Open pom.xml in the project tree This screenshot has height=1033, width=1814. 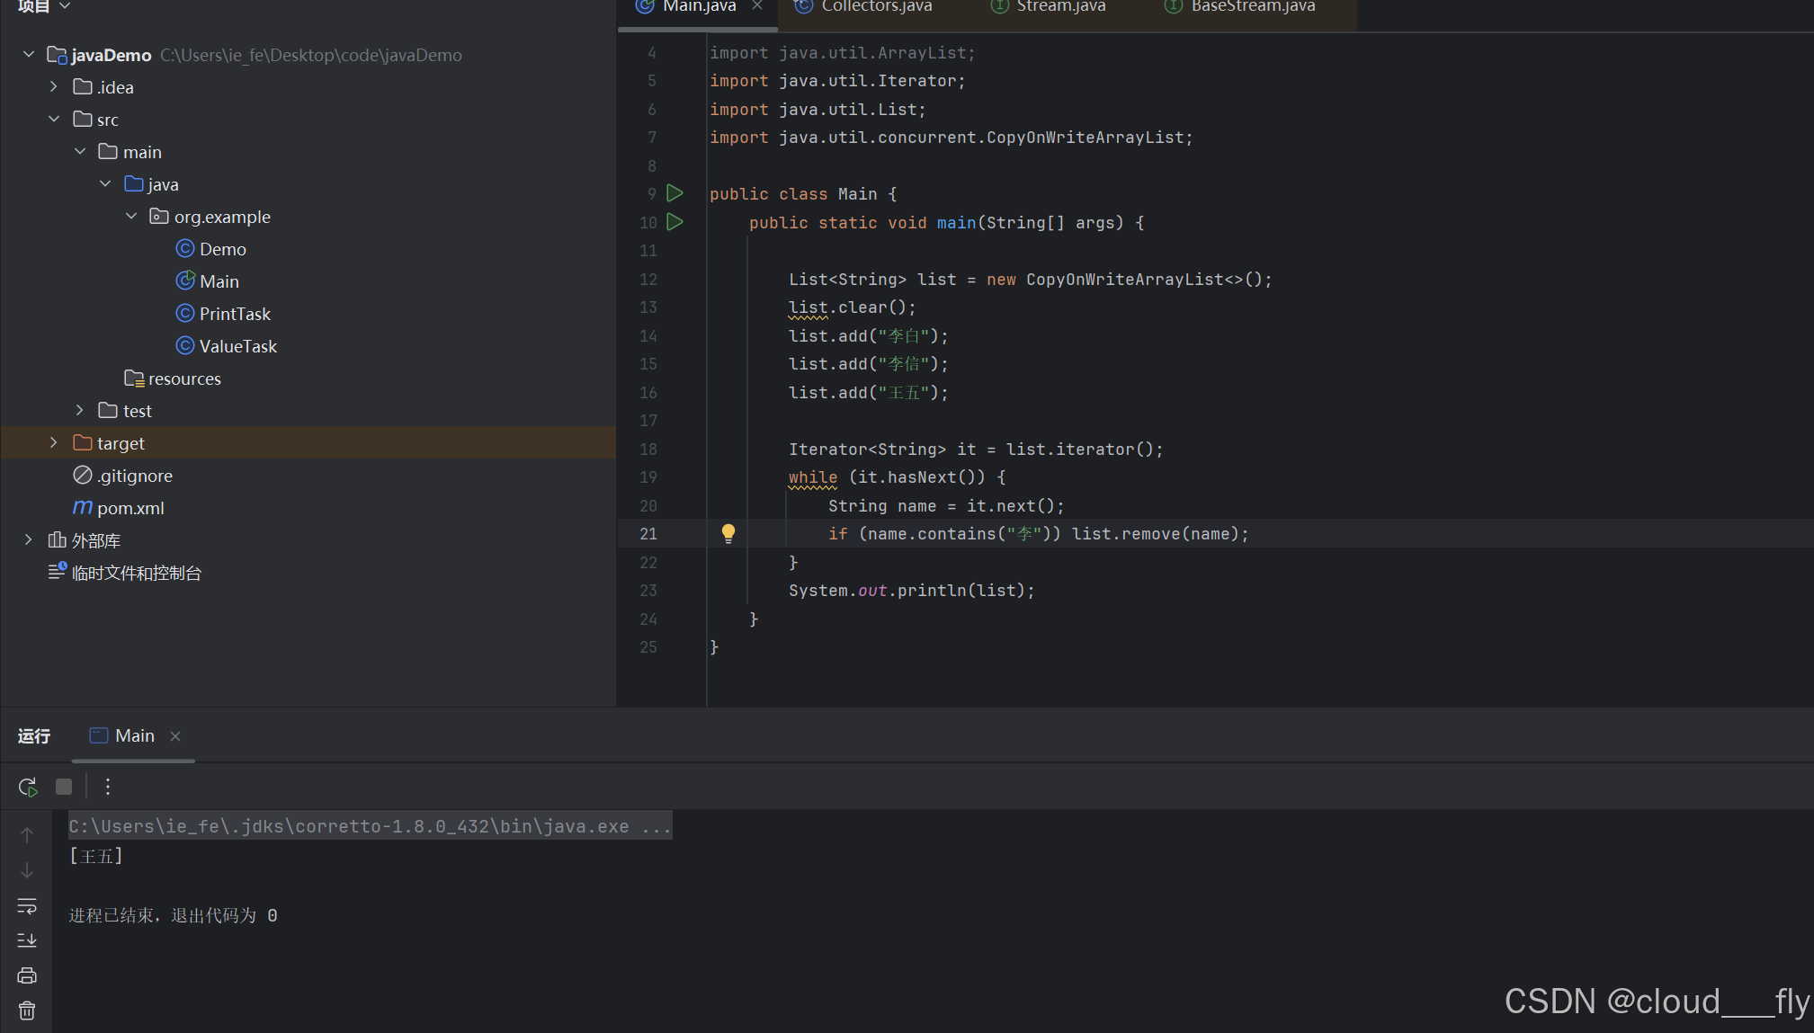coord(130,508)
